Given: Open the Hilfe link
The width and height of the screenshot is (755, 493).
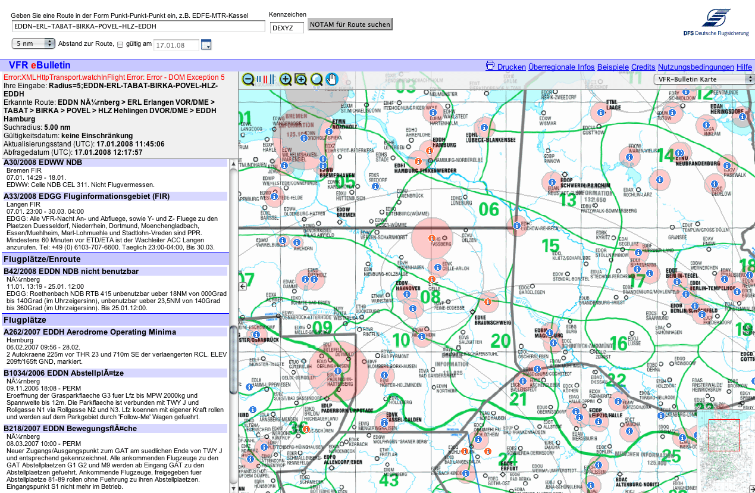Looking at the screenshot, I should [744, 67].
